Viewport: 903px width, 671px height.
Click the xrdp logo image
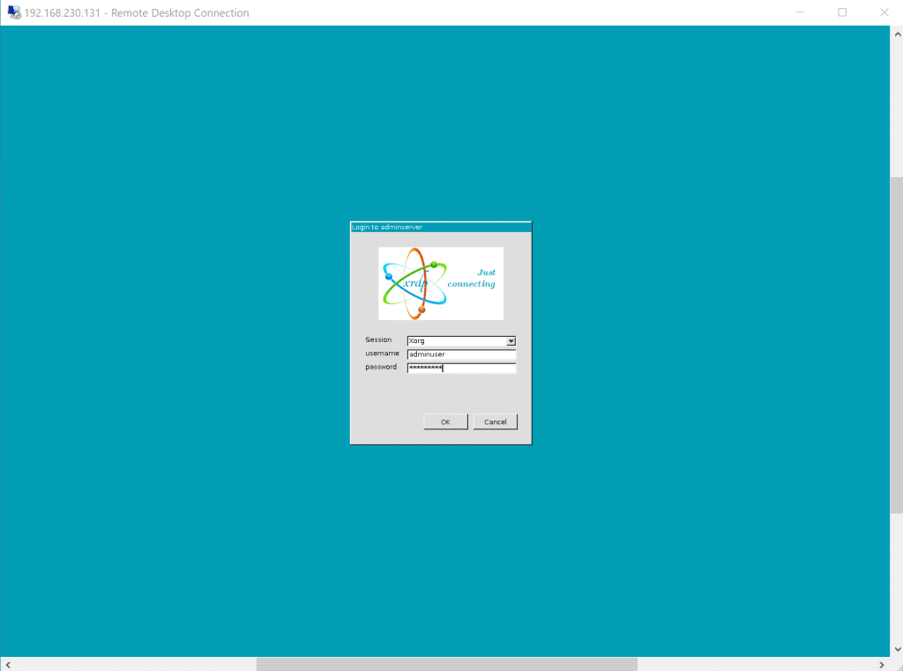(441, 283)
